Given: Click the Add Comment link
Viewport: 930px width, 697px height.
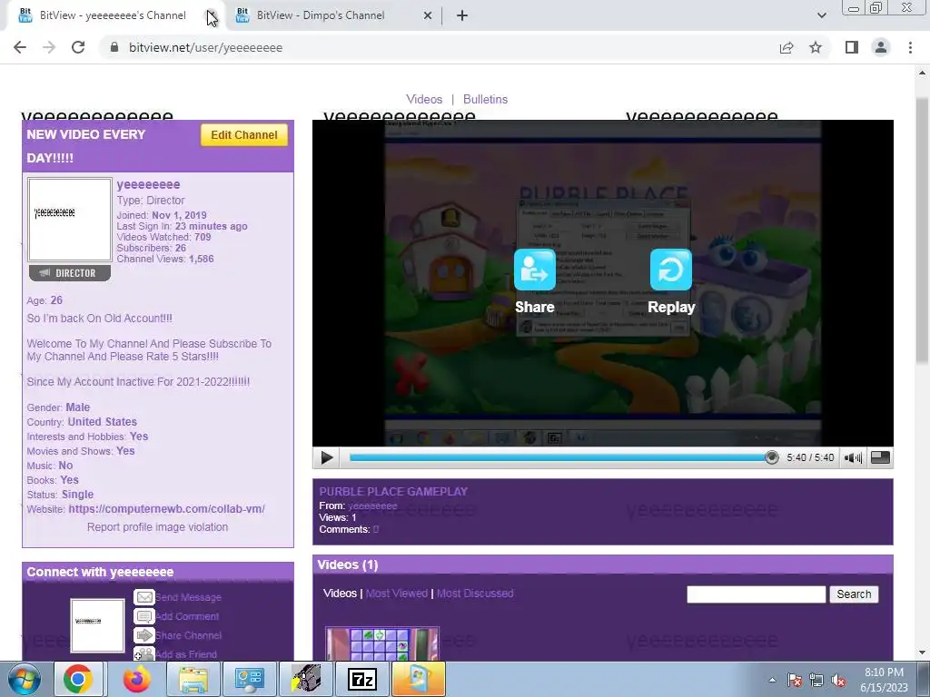Looking at the screenshot, I should tap(187, 616).
